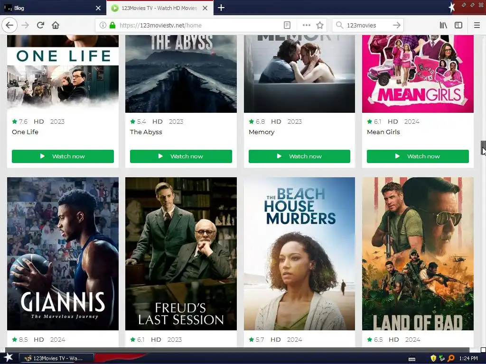Reload the current page

pyautogui.click(x=40, y=25)
